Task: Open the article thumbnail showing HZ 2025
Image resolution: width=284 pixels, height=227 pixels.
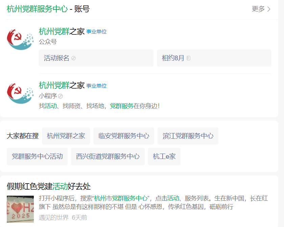Action: (x=20, y=209)
